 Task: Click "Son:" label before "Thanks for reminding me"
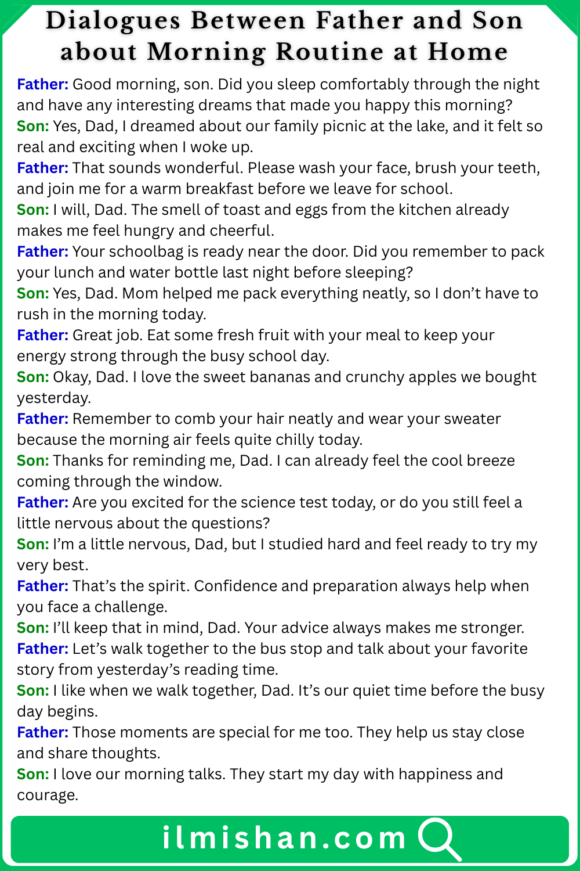coord(33,461)
